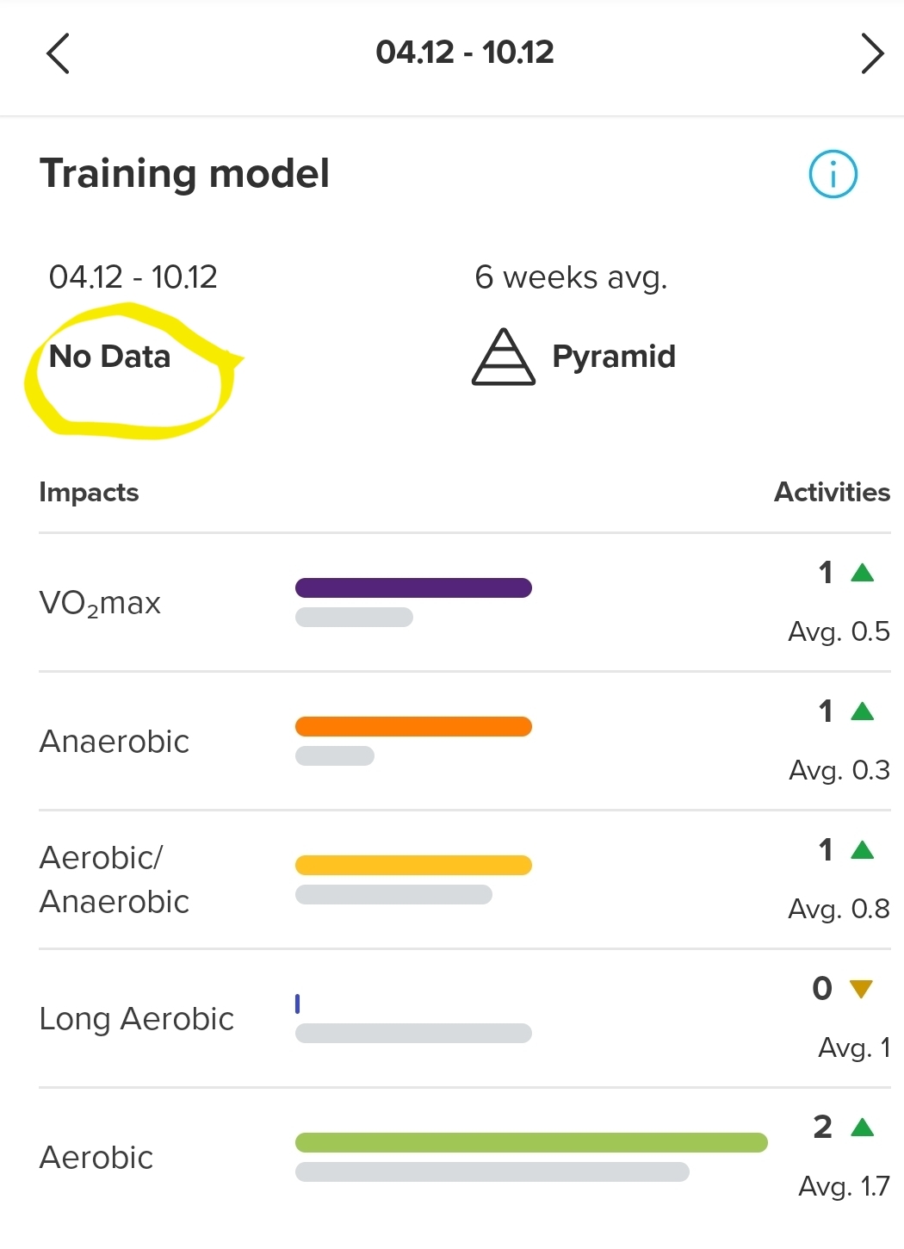904x1249 pixels.
Task: Select the Aerobic/Anaerobic row label
Action: [115, 879]
